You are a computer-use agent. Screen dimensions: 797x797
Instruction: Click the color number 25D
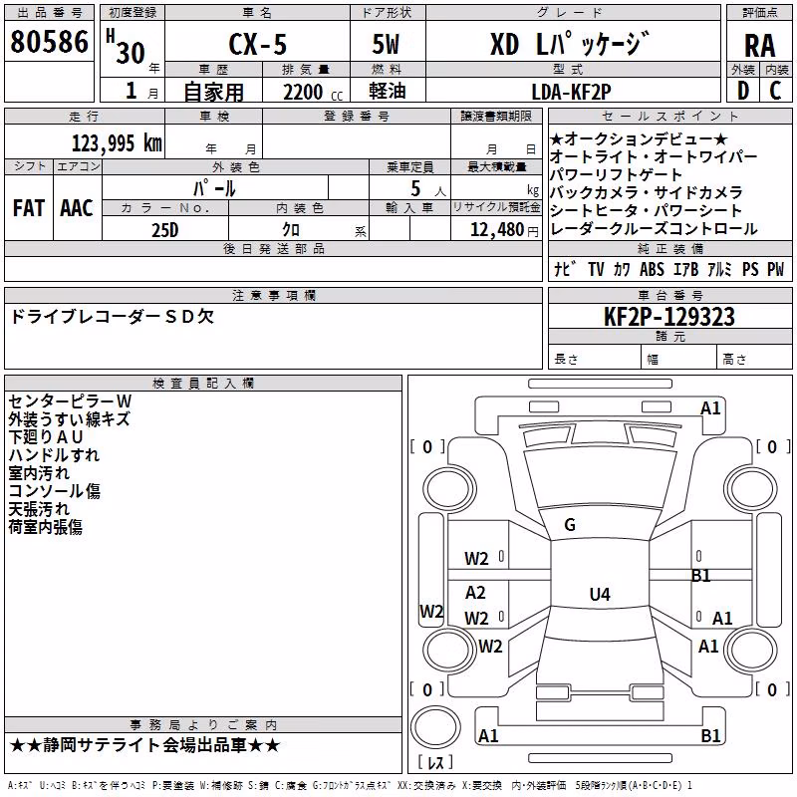coord(165,230)
